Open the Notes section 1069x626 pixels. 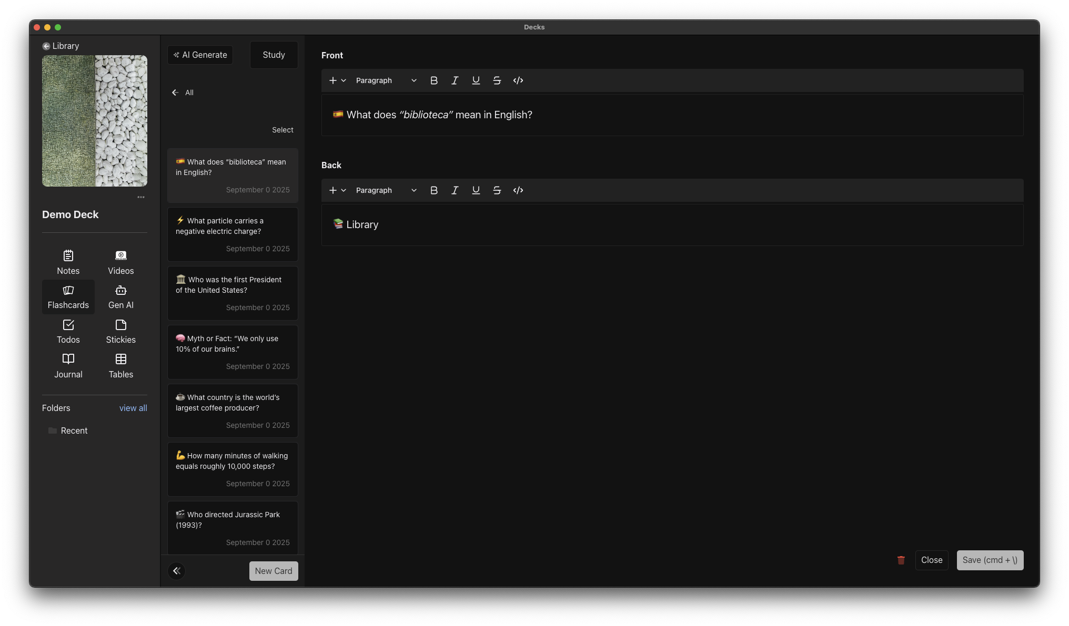click(x=68, y=262)
